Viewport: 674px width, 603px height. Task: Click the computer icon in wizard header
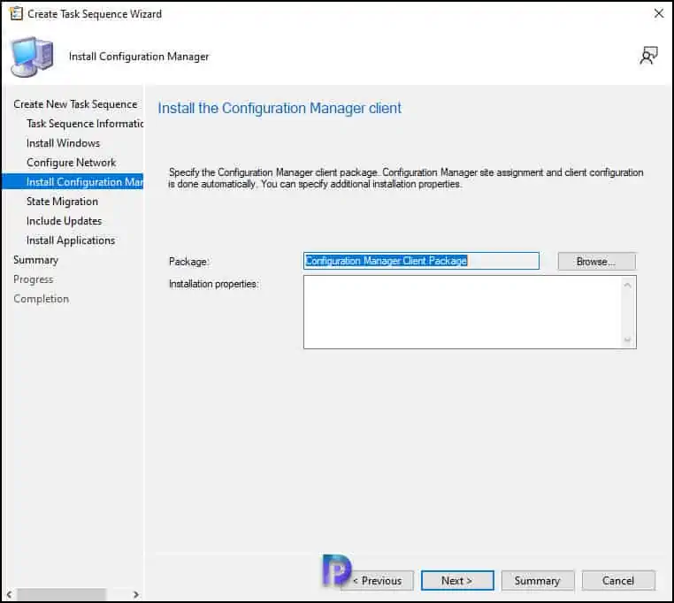[x=33, y=57]
